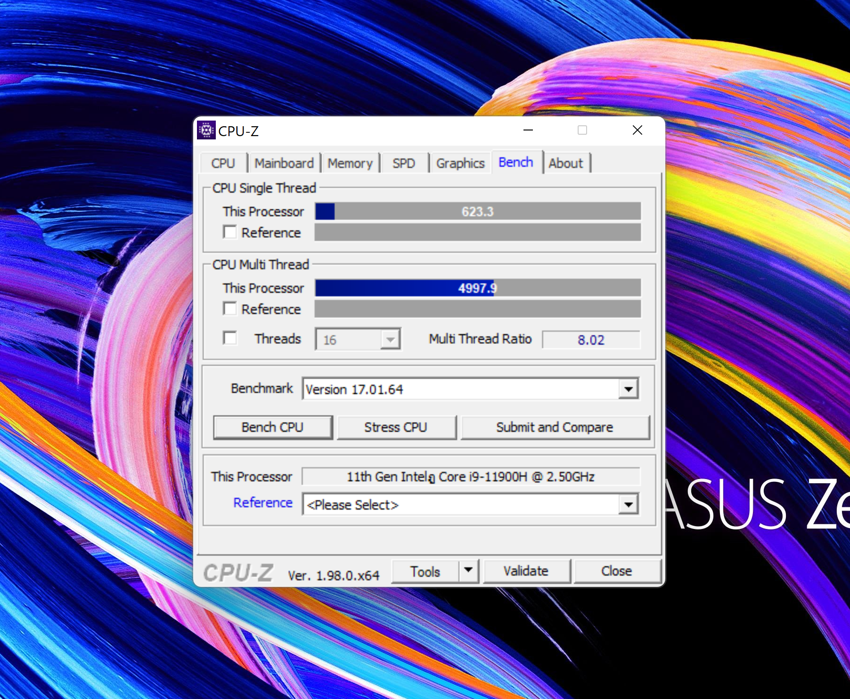This screenshot has width=850, height=699.
Task: Click the CPU-Z app icon in title bar
Action: tap(206, 130)
